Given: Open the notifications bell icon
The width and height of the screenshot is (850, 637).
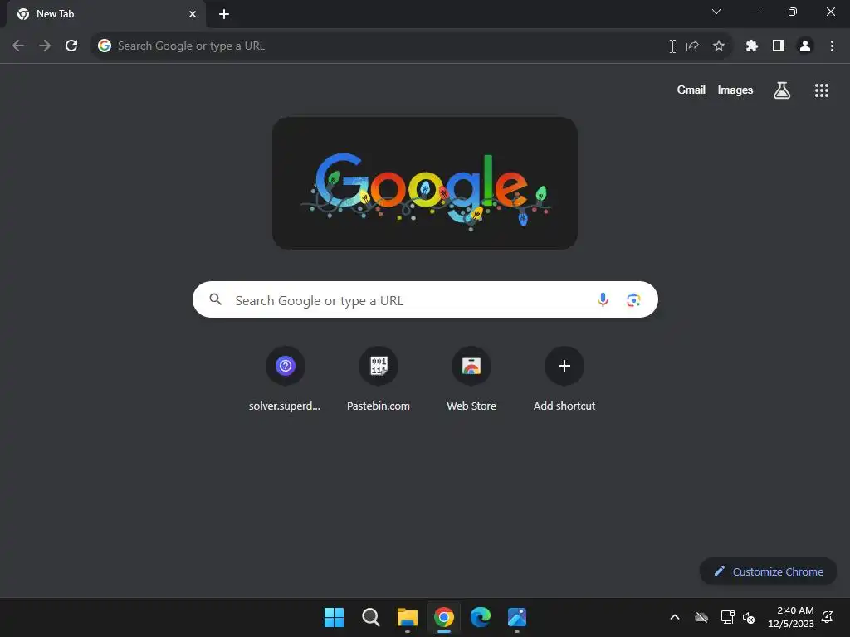Looking at the screenshot, I should [x=828, y=617].
